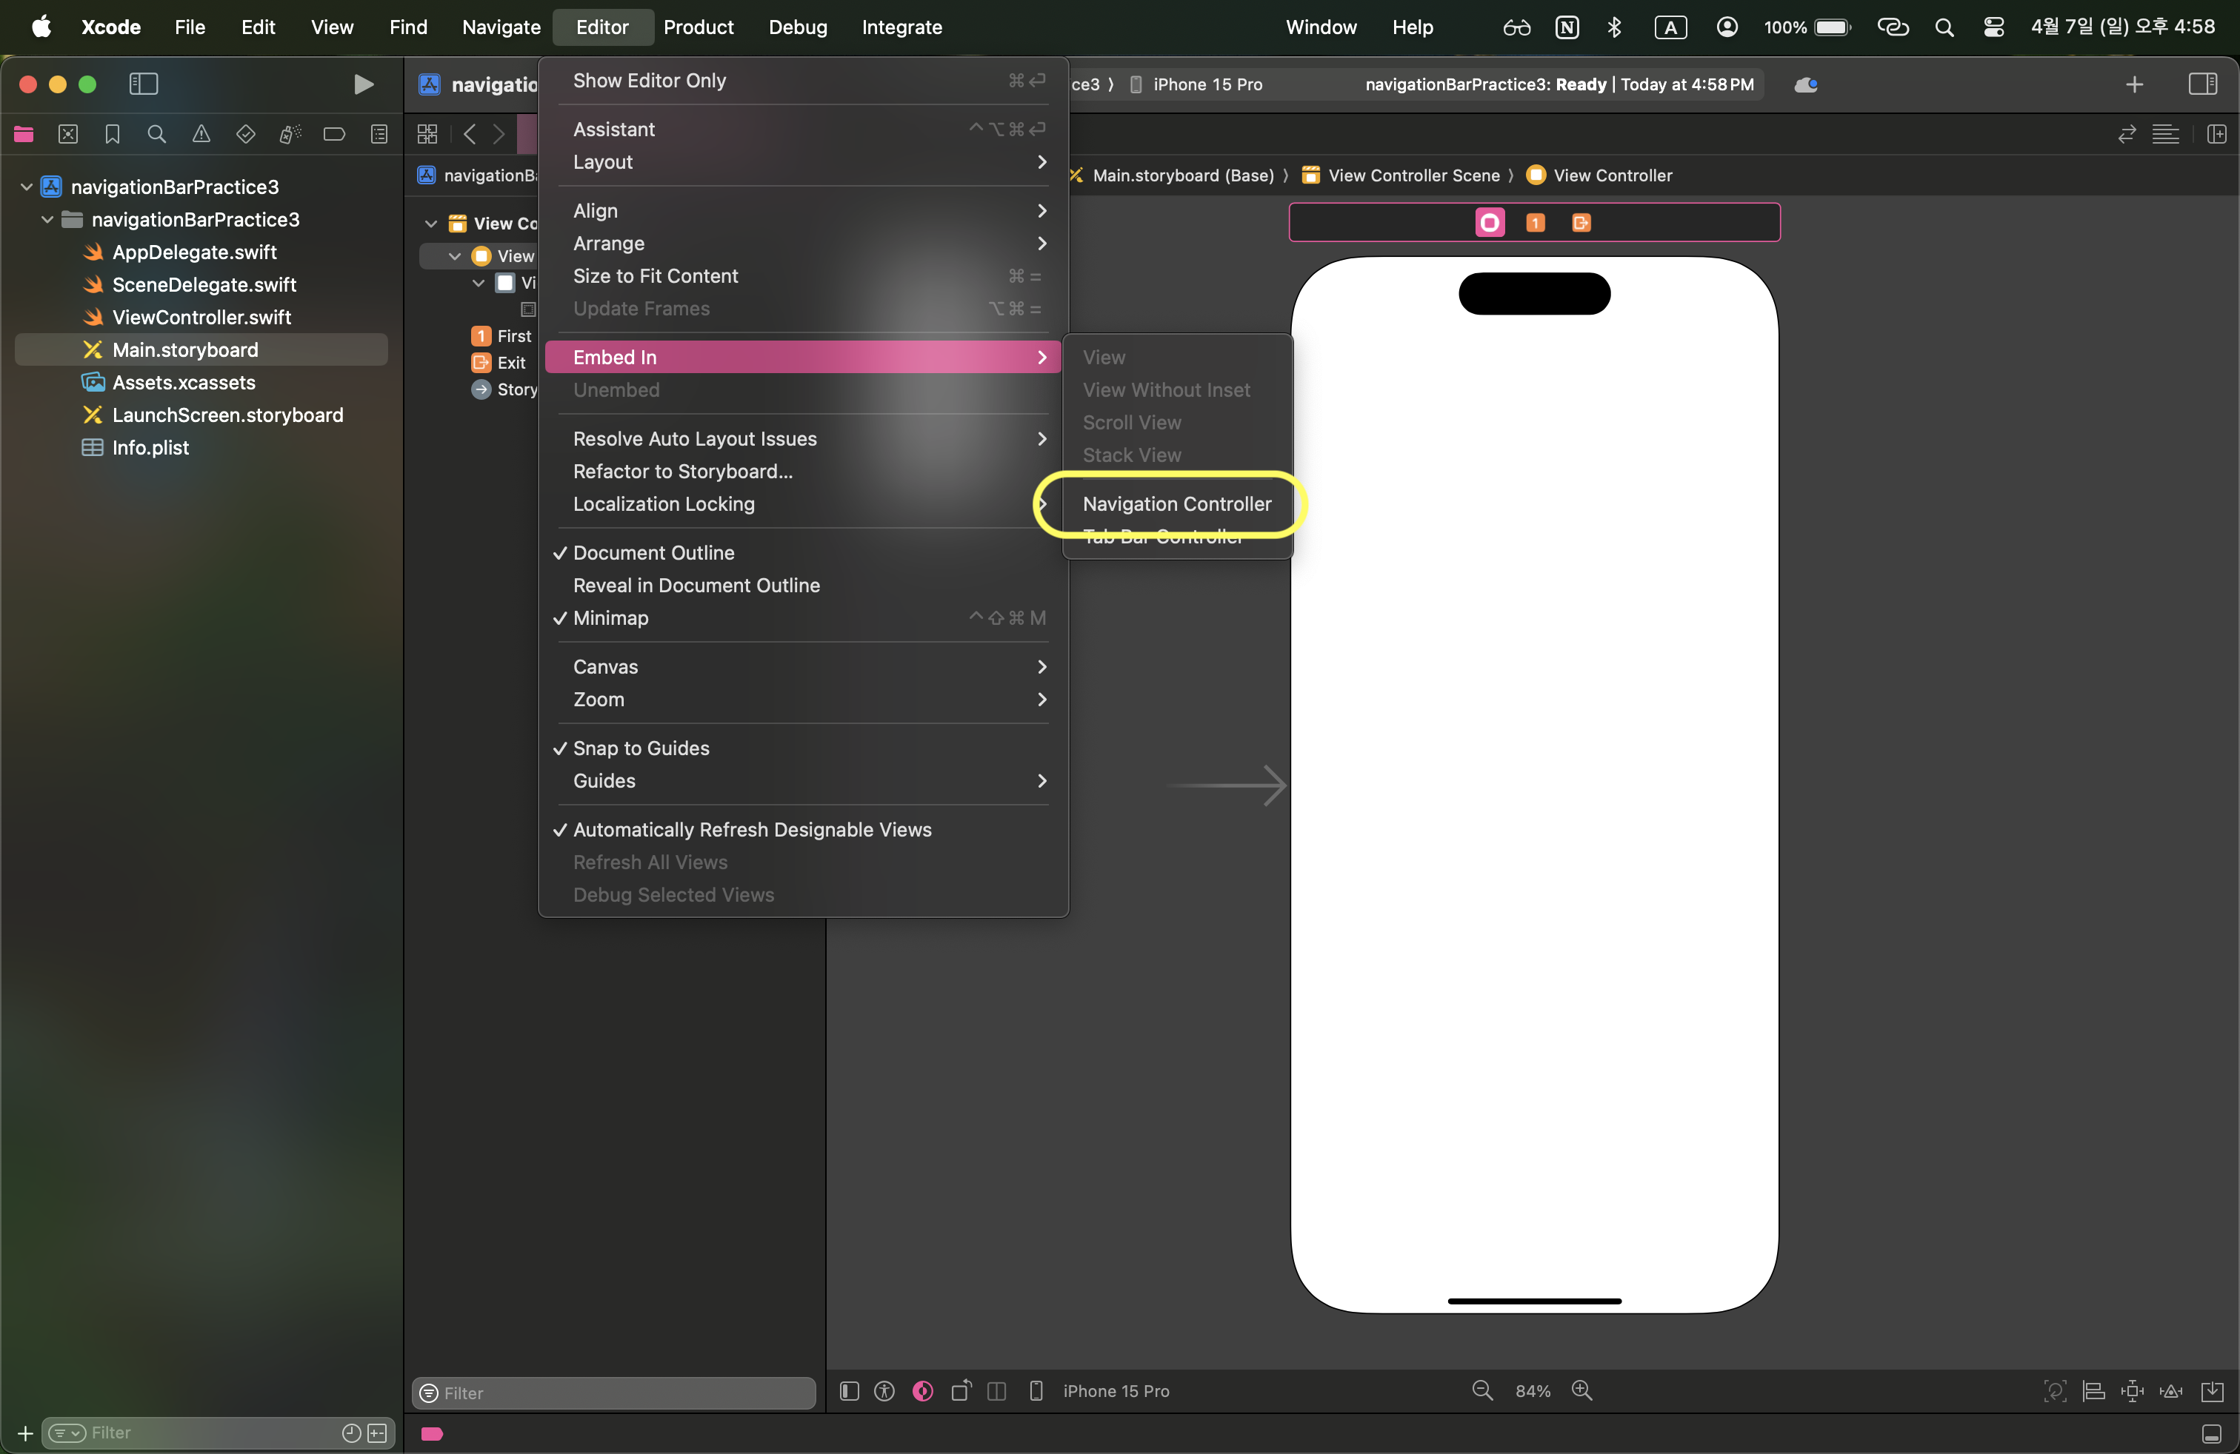Image resolution: width=2240 pixels, height=1454 pixels.
Task: Toggle the inspectors panel icon
Action: (x=2202, y=84)
